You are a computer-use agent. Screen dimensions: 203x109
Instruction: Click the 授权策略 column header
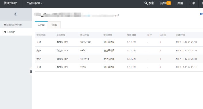(41, 35)
